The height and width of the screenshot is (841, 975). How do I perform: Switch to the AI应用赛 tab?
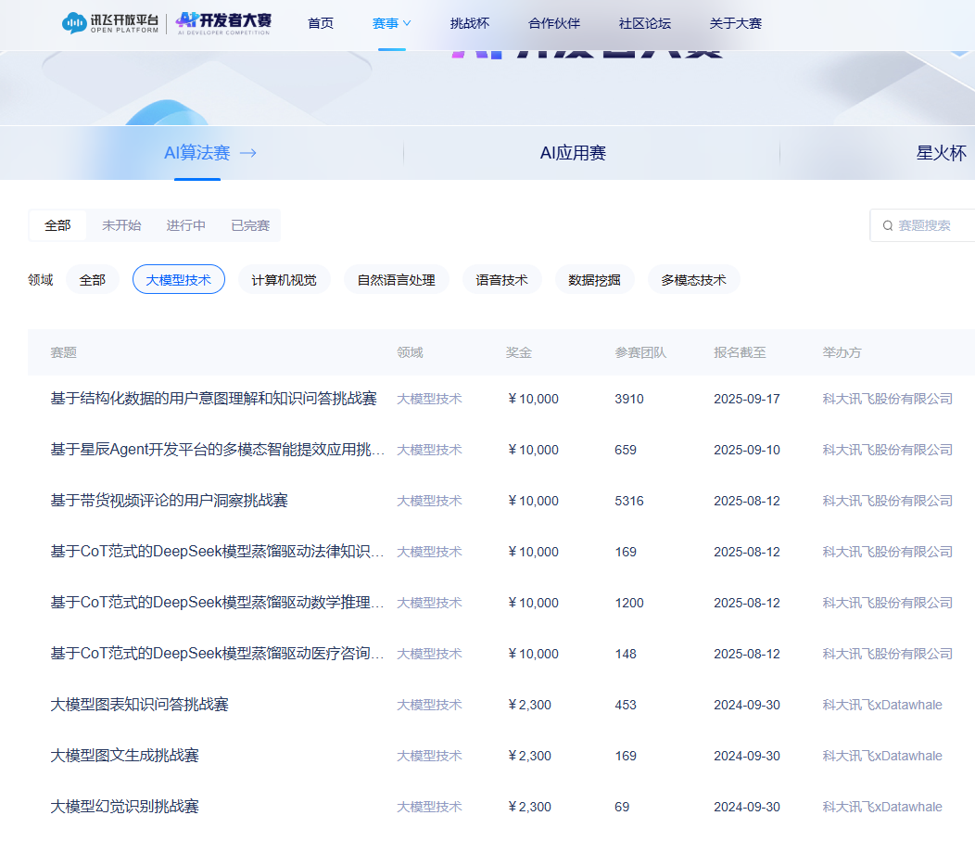pos(573,153)
